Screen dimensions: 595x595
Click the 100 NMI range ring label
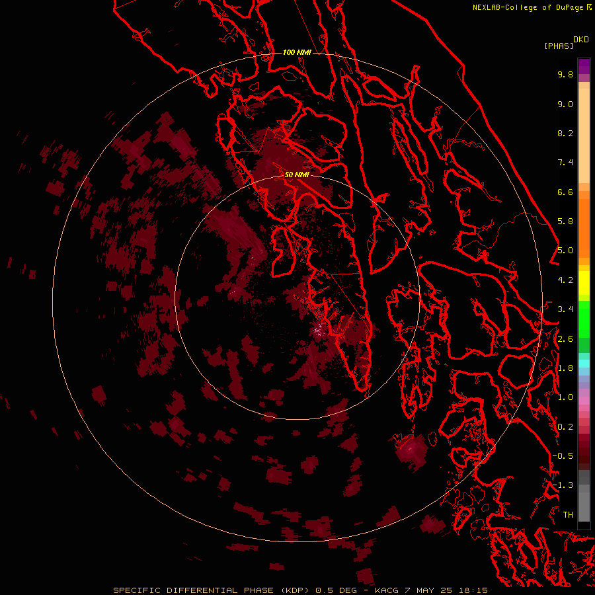[x=297, y=52]
